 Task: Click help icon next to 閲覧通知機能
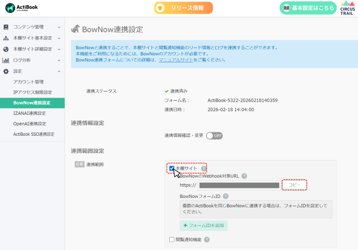coord(207,239)
